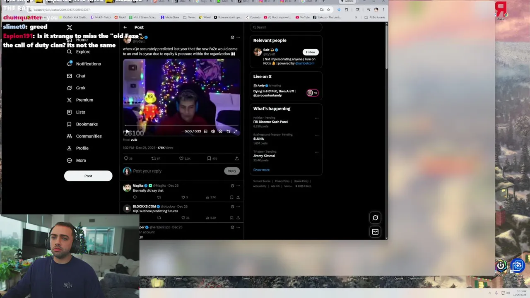Viewport: 530px width, 298px height.
Task: Click the vulk source link under the video
Action: tap(134, 140)
